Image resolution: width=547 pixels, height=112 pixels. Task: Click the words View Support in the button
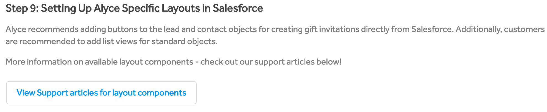[42, 93]
